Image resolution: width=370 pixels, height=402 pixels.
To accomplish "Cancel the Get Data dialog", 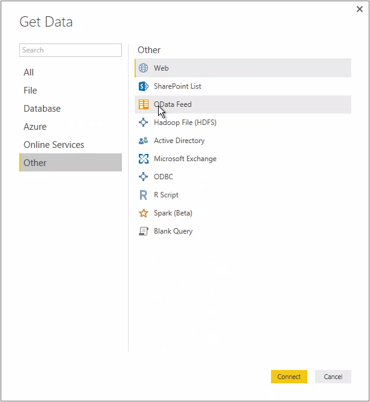I will (x=333, y=377).
